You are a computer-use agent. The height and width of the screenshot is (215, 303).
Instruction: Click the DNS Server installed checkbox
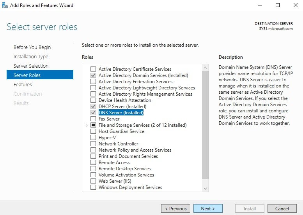tap(93, 112)
